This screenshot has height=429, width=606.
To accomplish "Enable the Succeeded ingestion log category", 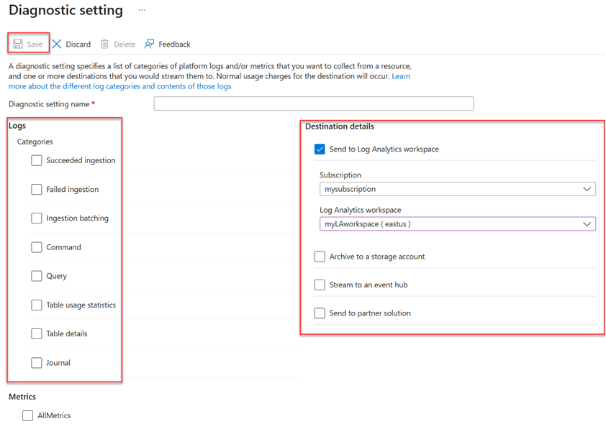I will [36, 160].
